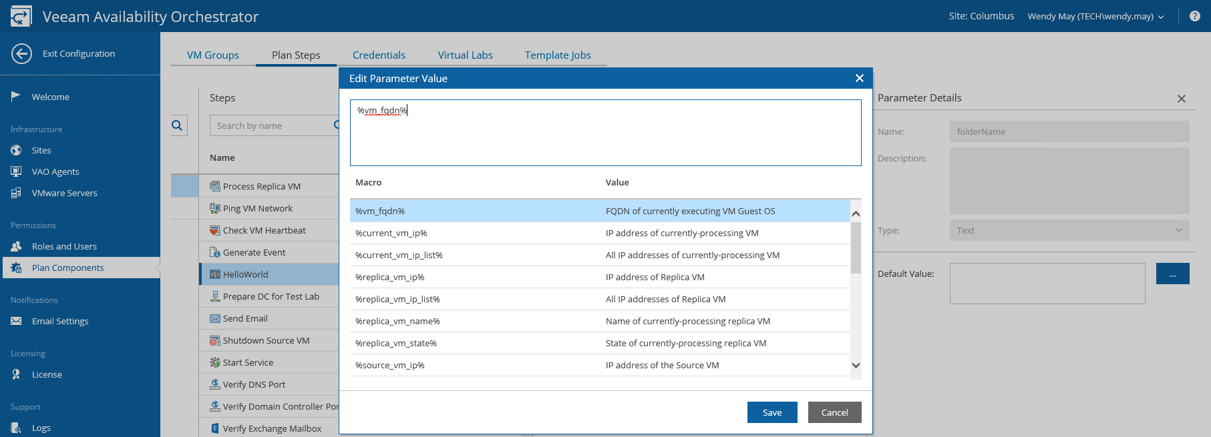Viewport: 1211px width, 437px height.
Task: Select the %source_vm_ip% macro row
Action: pos(600,365)
